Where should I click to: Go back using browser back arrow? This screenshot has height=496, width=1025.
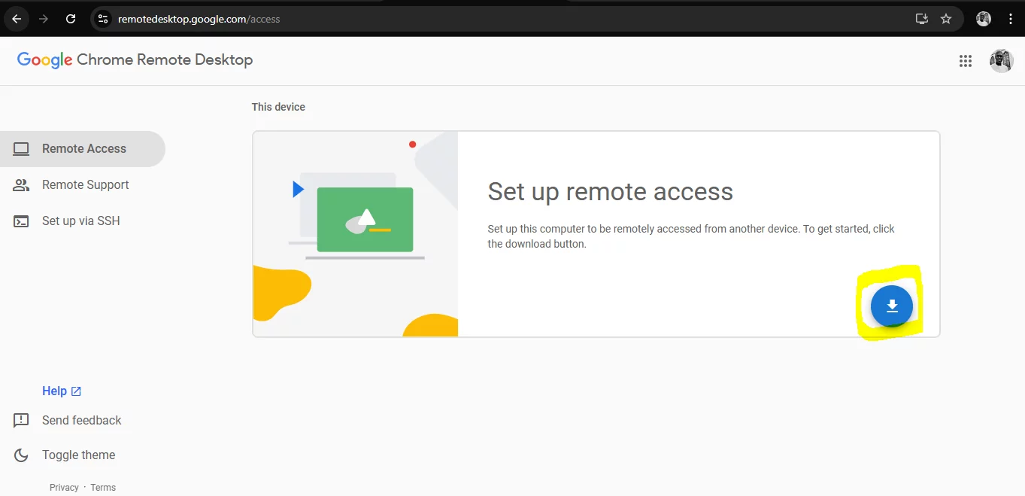pos(17,19)
